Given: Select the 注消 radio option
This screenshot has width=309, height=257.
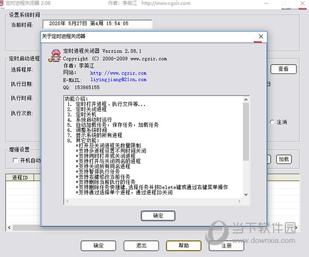Looking at the screenshot, I should click(272, 122).
